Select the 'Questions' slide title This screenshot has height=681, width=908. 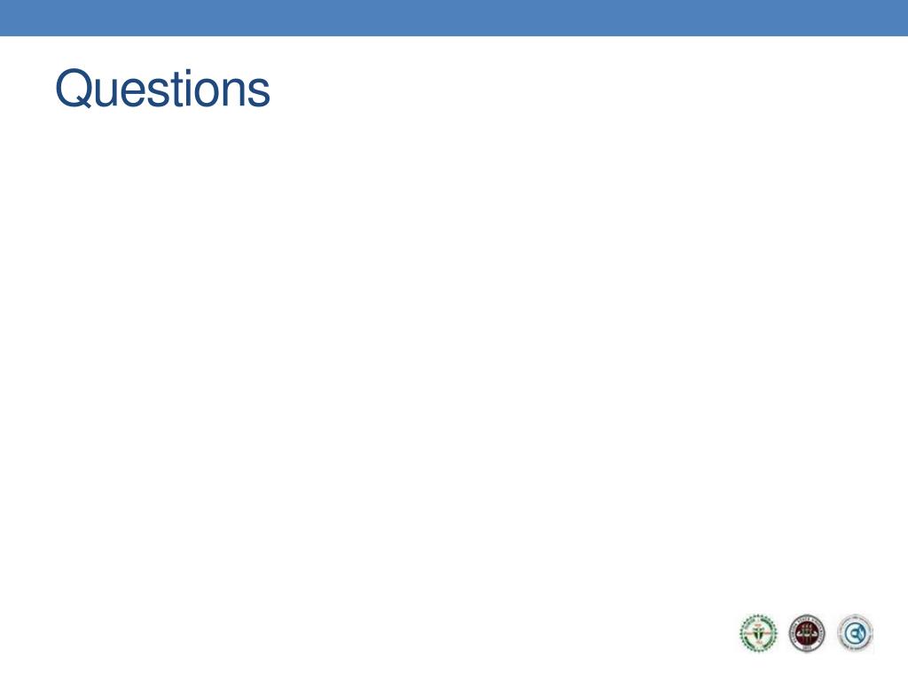pyautogui.click(x=163, y=89)
